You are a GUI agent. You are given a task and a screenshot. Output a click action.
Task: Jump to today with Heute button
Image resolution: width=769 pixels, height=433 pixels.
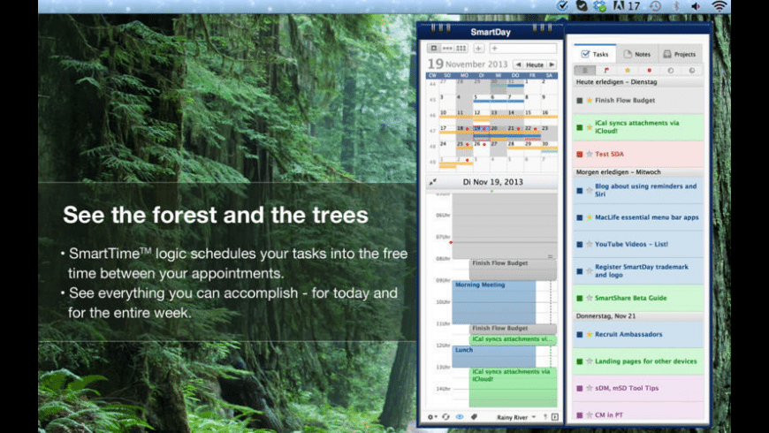tap(535, 65)
